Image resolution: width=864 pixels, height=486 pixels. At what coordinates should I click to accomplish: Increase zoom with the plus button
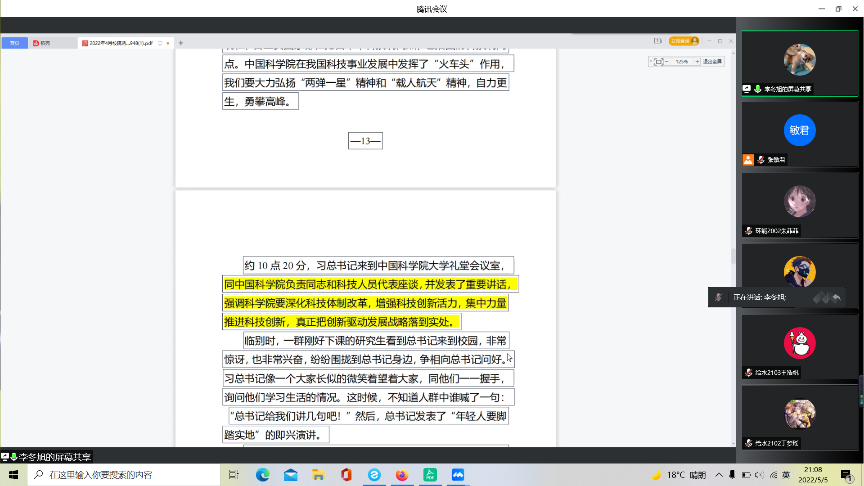pyautogui.click(x=697, y=62)
